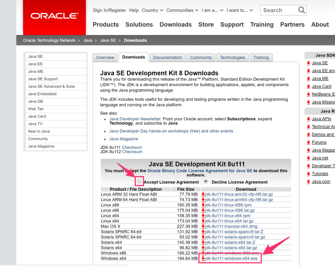Select New to Java in left sidebar
The height and width of the screenshot is (266, 335).
(x=55, y=132)
